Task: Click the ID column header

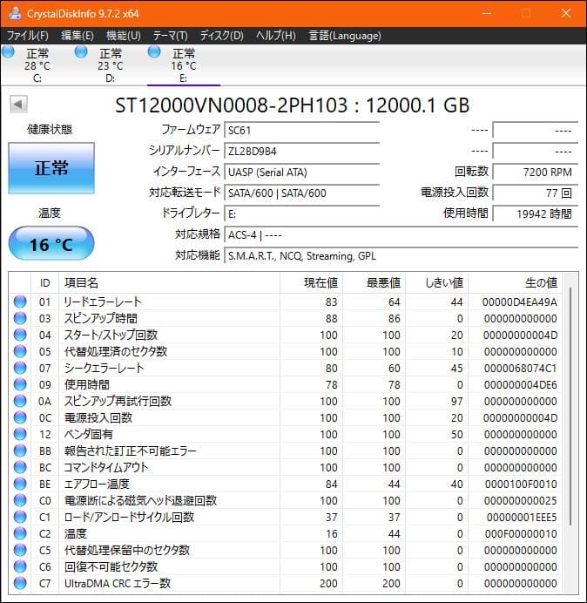Action: (x=44, y=282)
